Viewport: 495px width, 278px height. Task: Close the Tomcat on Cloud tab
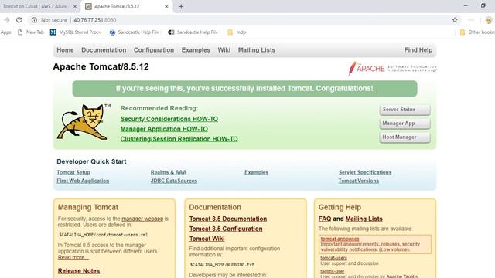pyautogui.click(x=75, y=6)
